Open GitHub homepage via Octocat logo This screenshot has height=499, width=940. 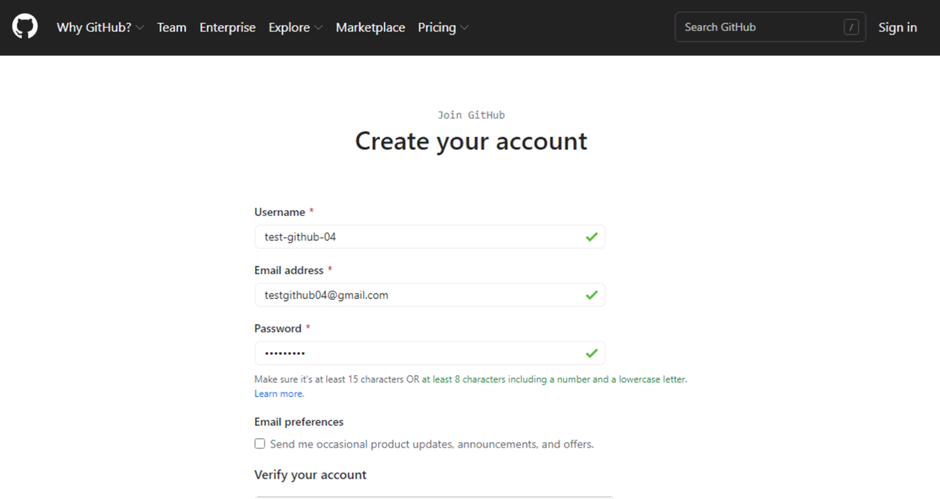pyautogui.click(x=25, y=27)
